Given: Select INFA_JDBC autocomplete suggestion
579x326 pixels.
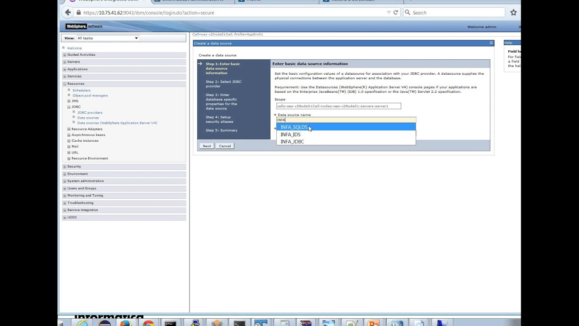Looking at the screenshot, I should 346,142.
